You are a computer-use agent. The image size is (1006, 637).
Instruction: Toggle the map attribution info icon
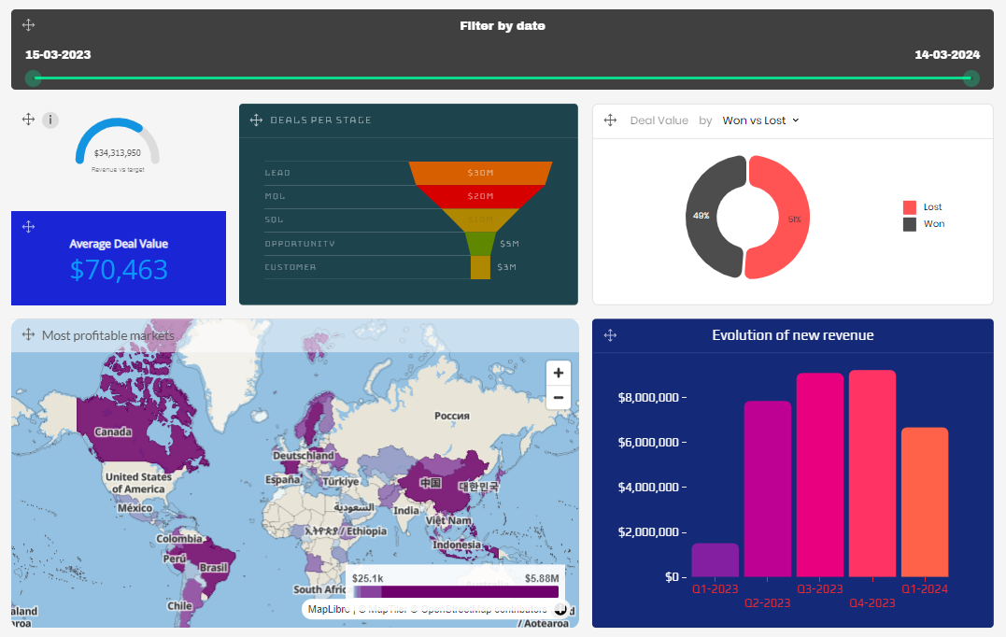click(560, 609)
